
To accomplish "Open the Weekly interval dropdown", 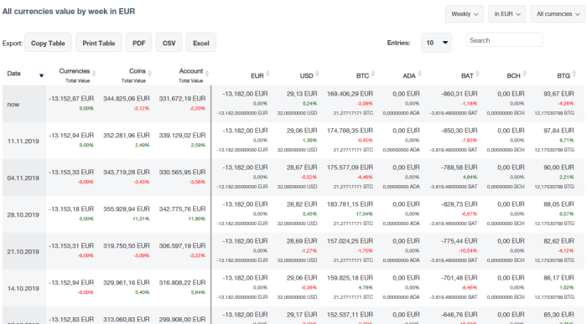I will (x=465, y=14).
